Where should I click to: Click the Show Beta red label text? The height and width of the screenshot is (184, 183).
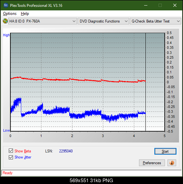23,151
